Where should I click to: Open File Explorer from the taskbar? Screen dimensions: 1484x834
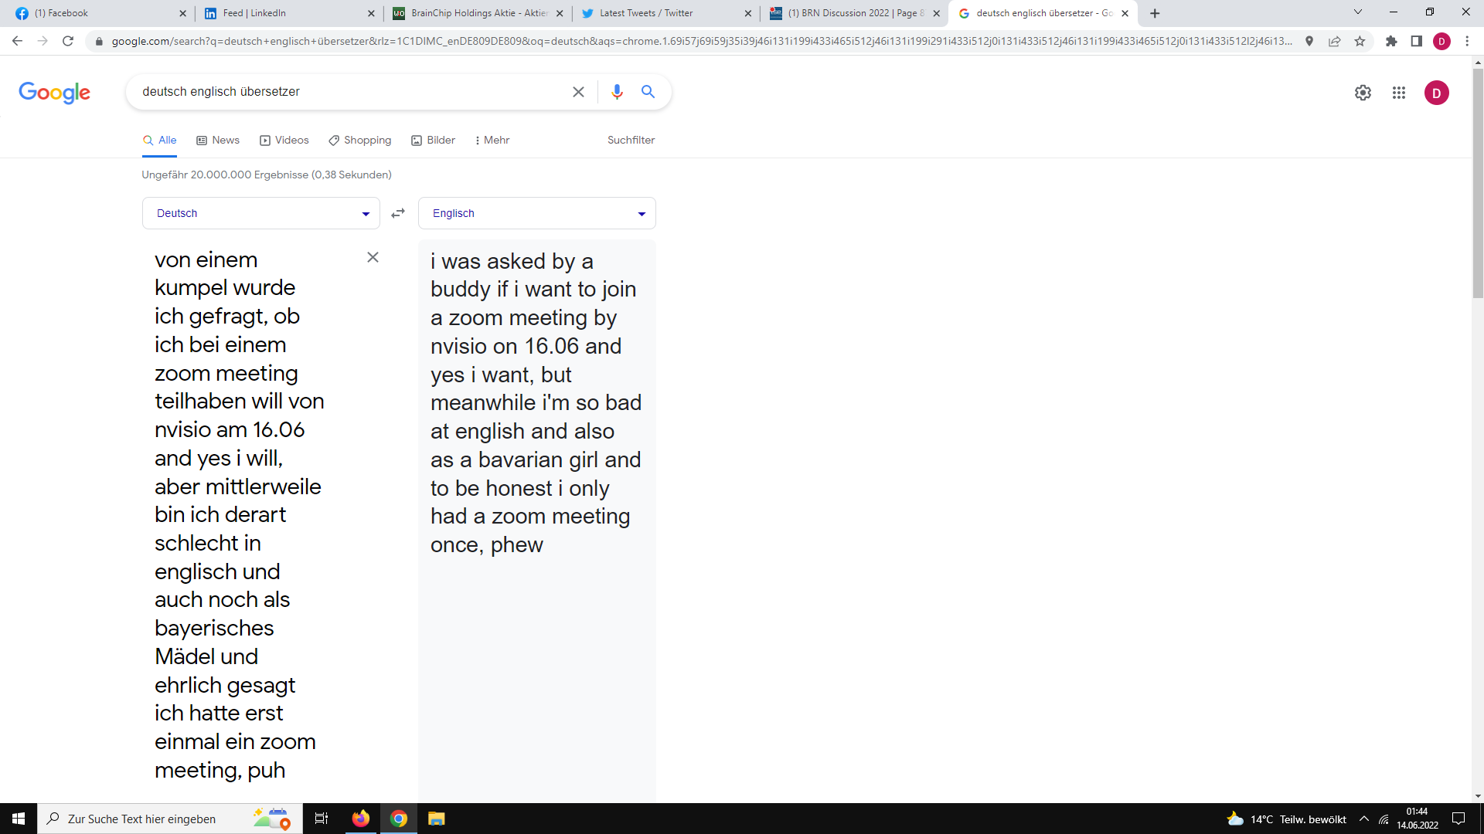tap(437, 819)
